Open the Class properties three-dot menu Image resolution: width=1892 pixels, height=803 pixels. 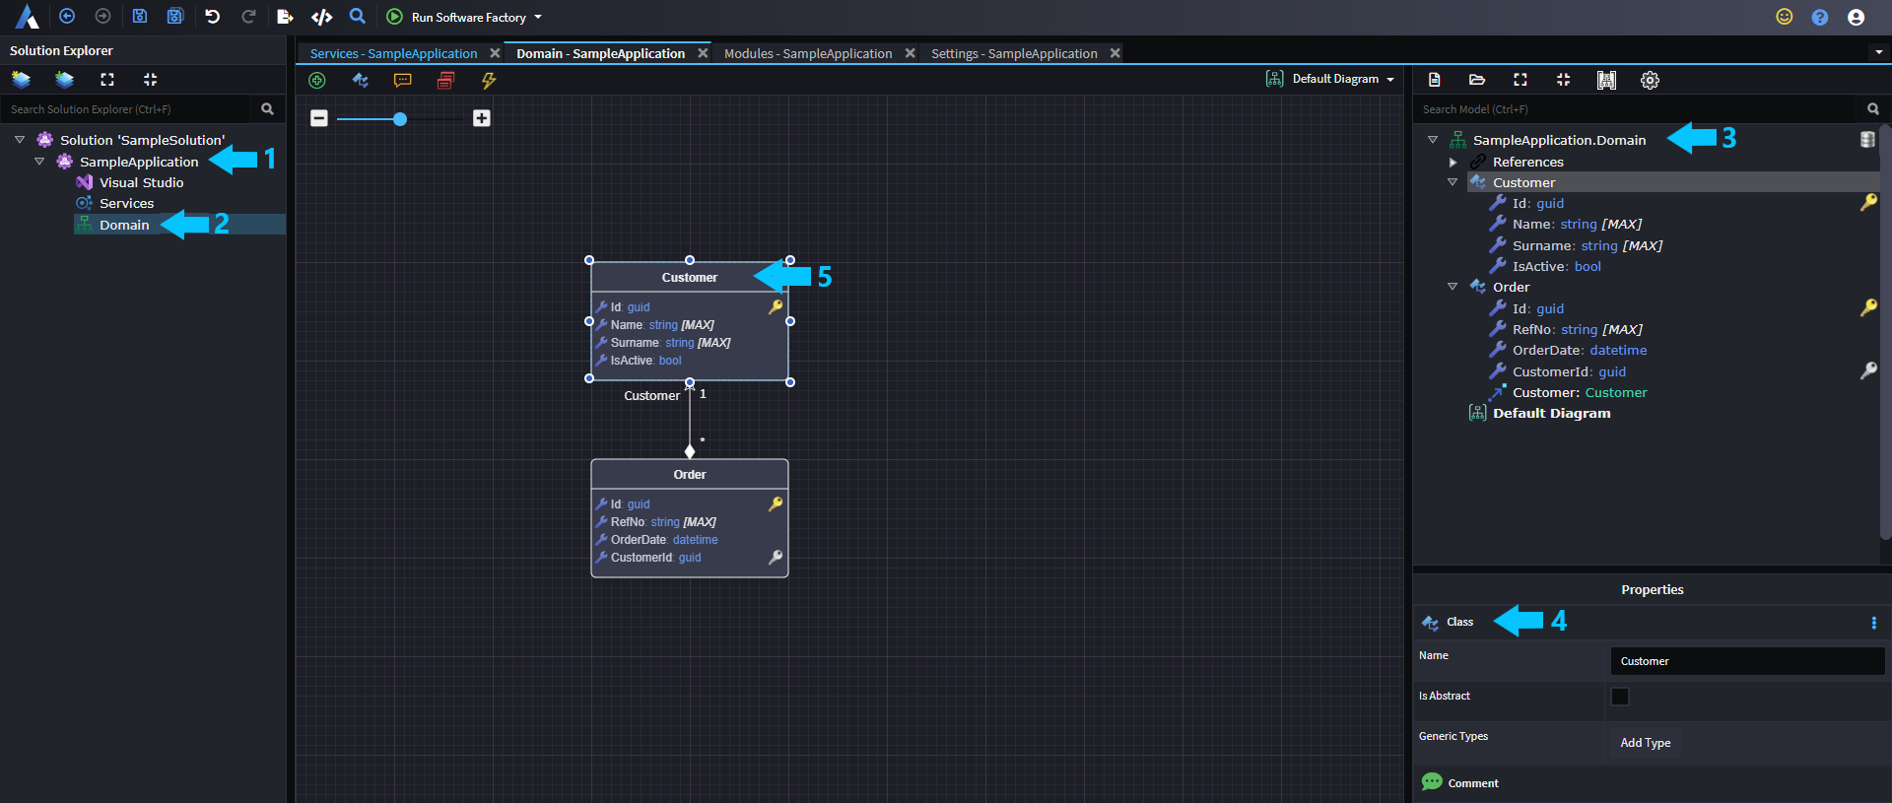point(1873,623)
